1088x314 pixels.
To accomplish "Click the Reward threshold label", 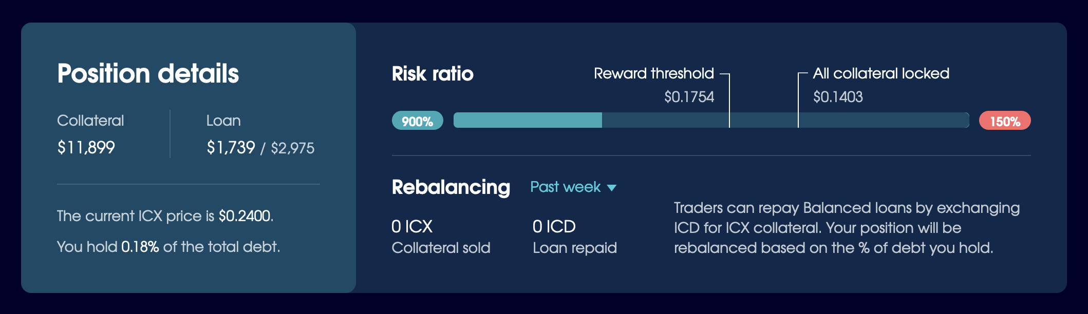I will point(654,73).
